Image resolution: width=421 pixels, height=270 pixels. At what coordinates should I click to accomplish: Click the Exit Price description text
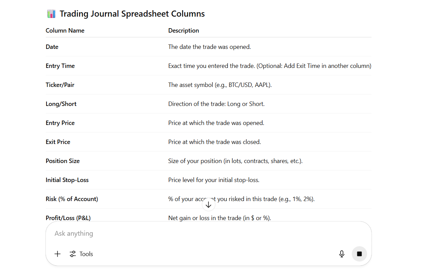214,142
